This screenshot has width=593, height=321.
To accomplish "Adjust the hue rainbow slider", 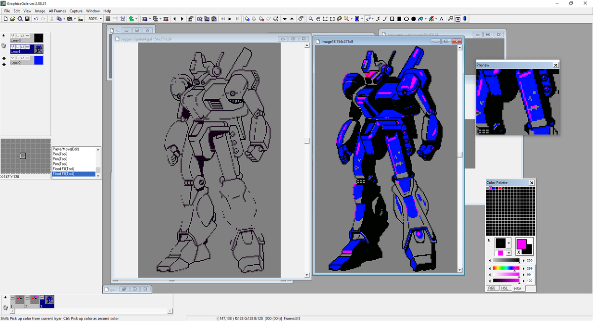I will point(506,268).
